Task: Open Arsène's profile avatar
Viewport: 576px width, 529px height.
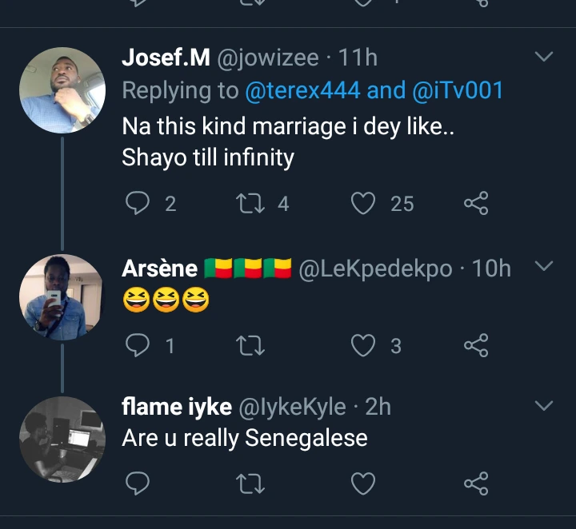Action: click(x=62, y=297)
